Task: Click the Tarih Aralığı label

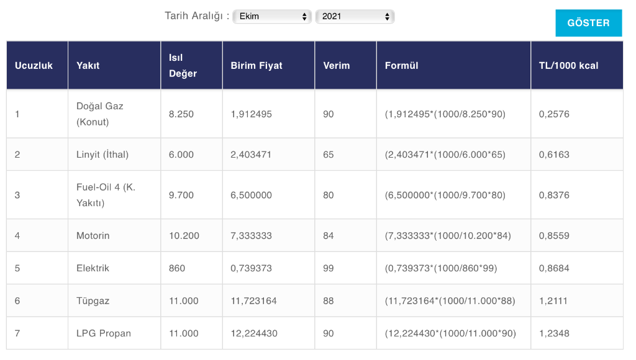Action: click(197, 16)
